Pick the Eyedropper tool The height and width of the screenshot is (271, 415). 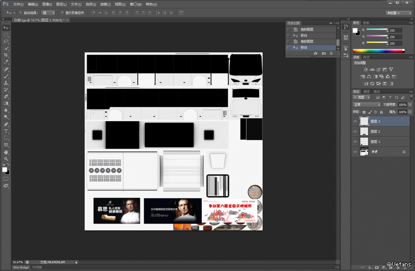(6, 62)
